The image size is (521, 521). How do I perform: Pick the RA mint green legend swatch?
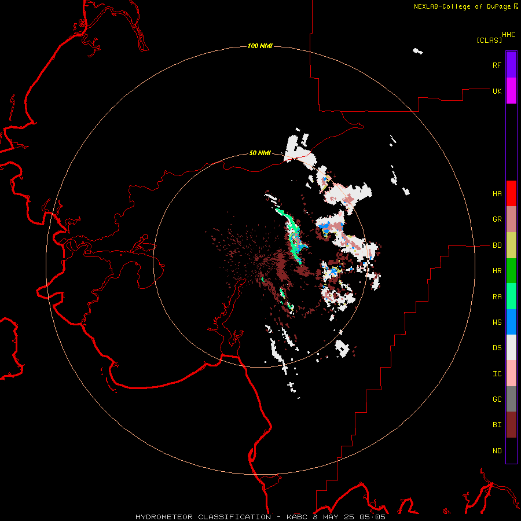(511, 296)
